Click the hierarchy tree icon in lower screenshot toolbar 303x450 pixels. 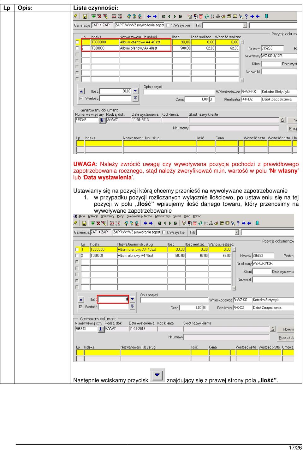(211, 223)
